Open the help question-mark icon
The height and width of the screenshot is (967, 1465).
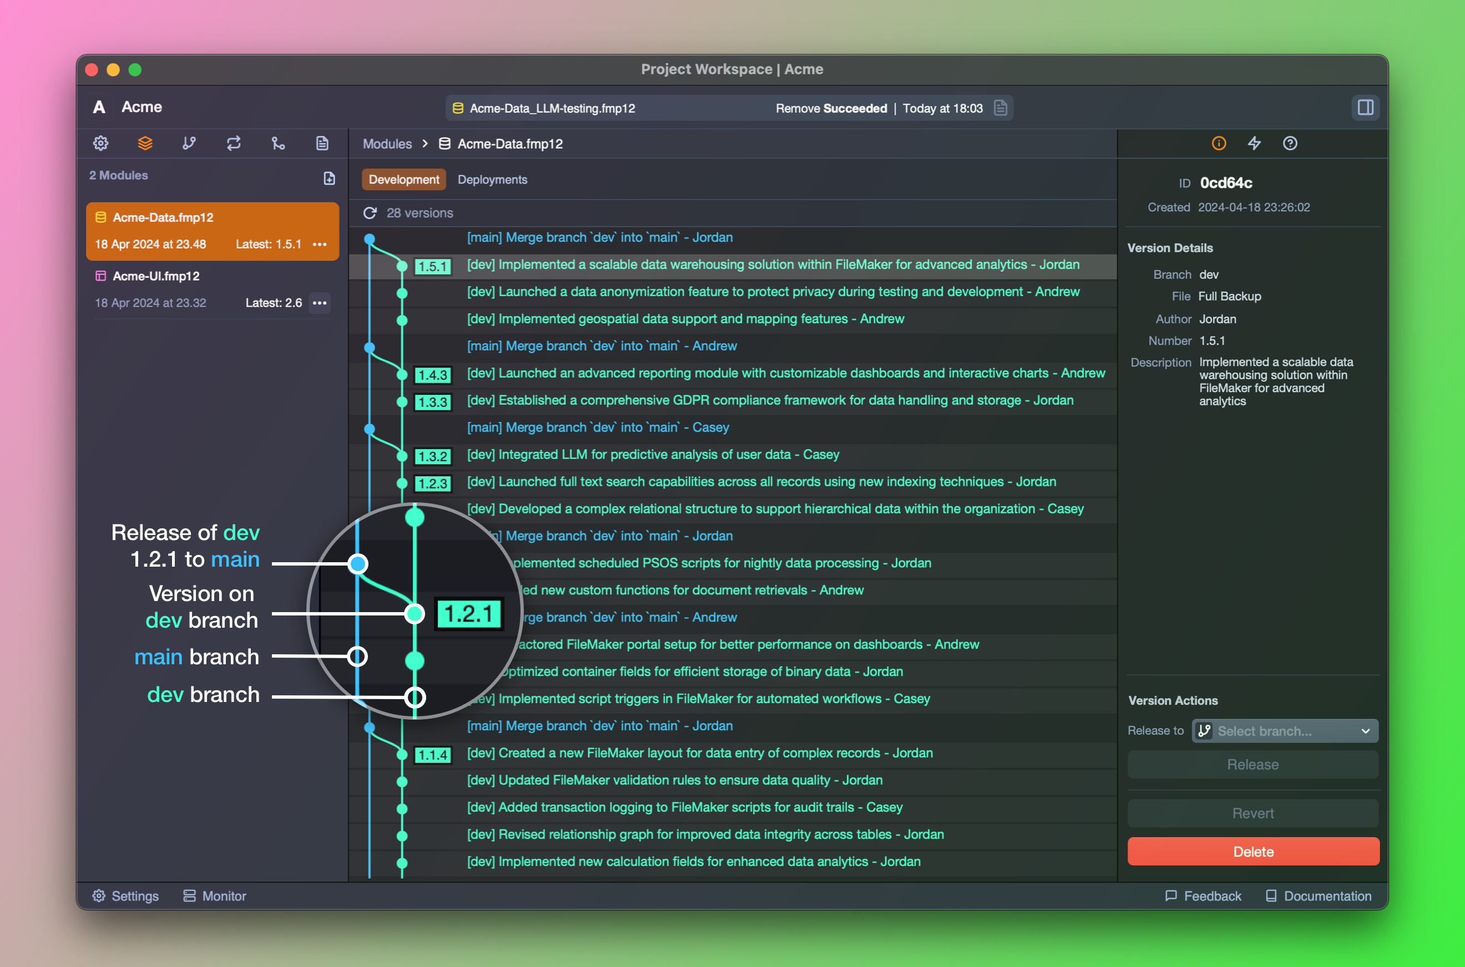tap(1290, 144)
